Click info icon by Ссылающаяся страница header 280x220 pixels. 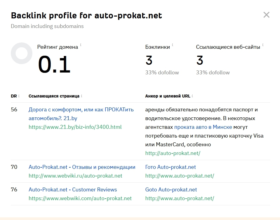82,96
